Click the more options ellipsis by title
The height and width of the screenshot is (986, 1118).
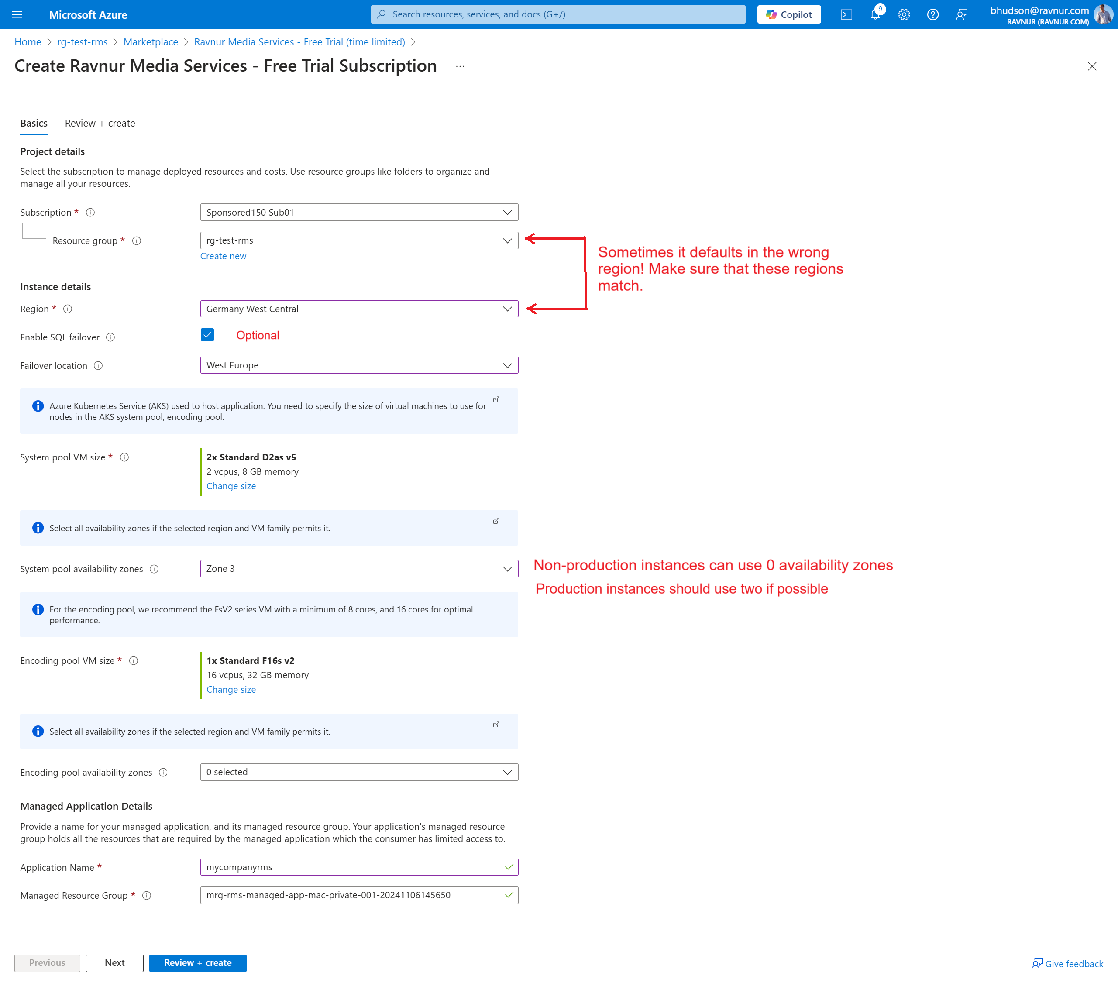pyautogui.click(x=460, y=66)
